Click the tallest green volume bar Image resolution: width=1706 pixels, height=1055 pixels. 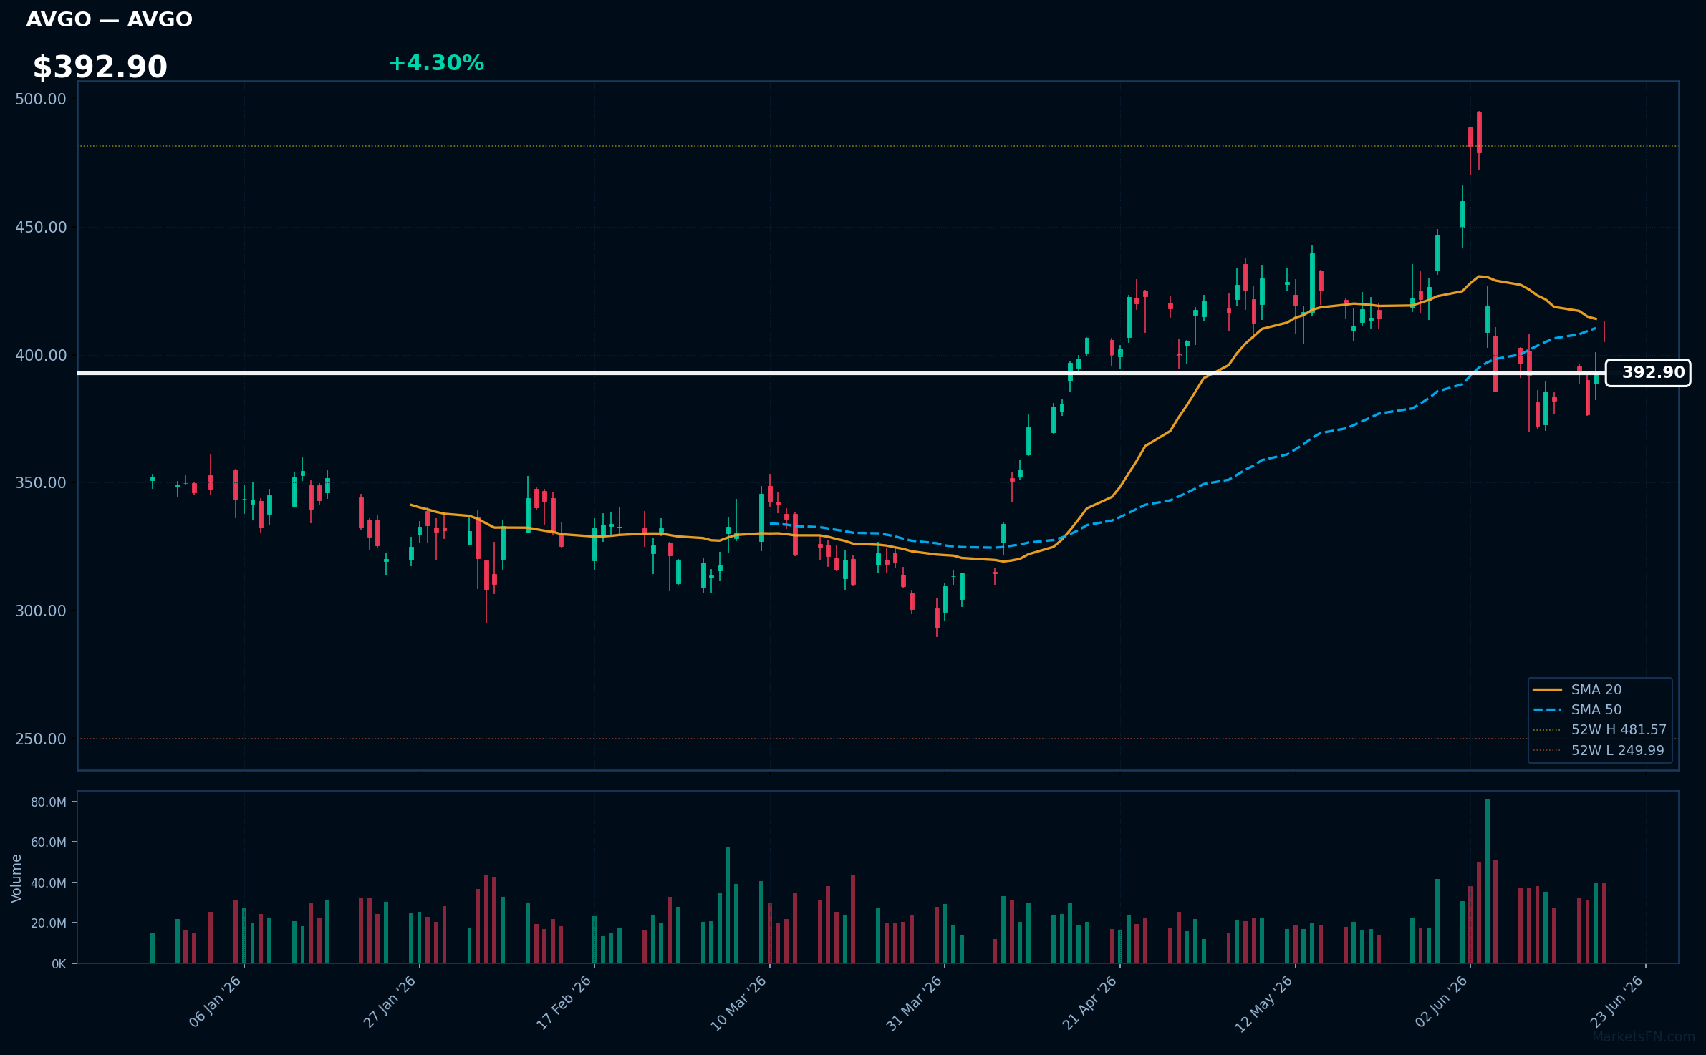click(x=1488, y=881)
